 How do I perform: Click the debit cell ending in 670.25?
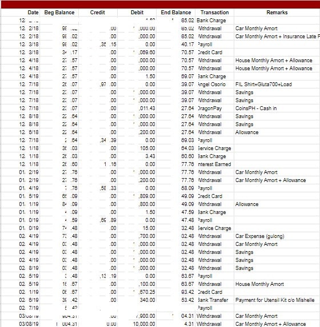(137, 292)
